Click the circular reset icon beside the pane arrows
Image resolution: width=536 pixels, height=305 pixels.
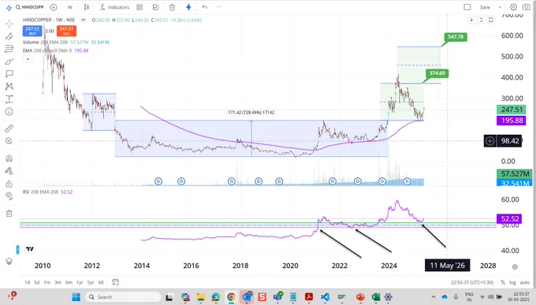click(x=491, y=20)
